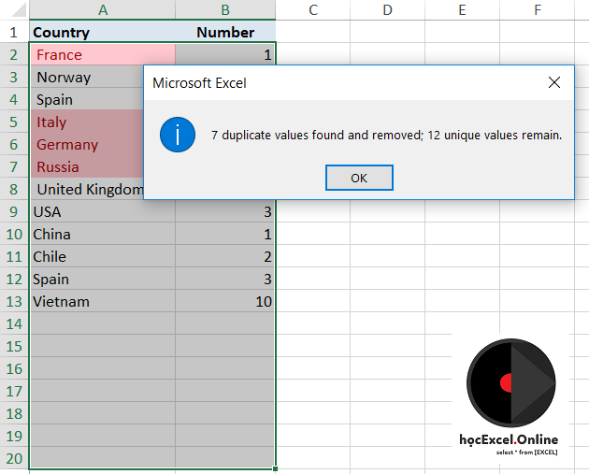This screenshot has width=589, height=474.
Task: Select the USA cell
Action: pyautogui.click(x=102, y=211)
